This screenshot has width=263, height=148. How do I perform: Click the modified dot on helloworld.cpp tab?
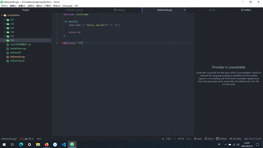184,10
